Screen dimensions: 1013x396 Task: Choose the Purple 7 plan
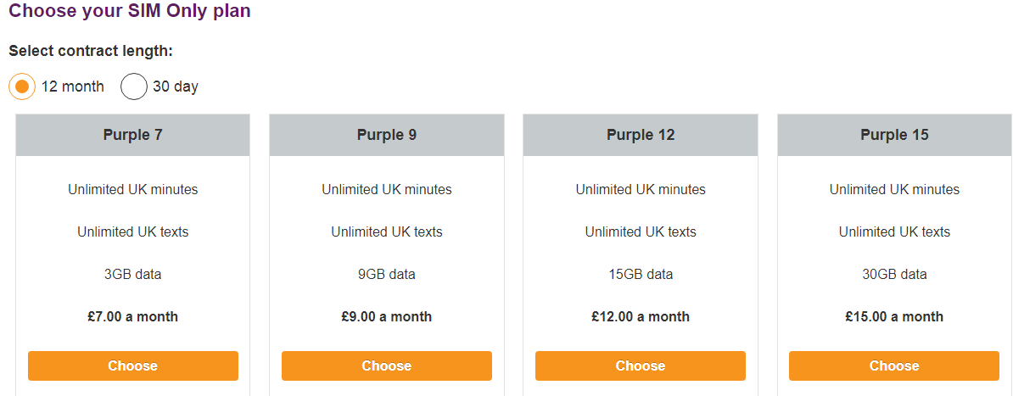pyautogui.click(x=133, y=365)
